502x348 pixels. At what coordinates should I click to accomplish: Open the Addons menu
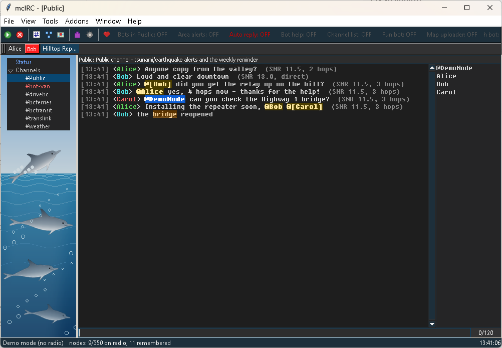77,21
